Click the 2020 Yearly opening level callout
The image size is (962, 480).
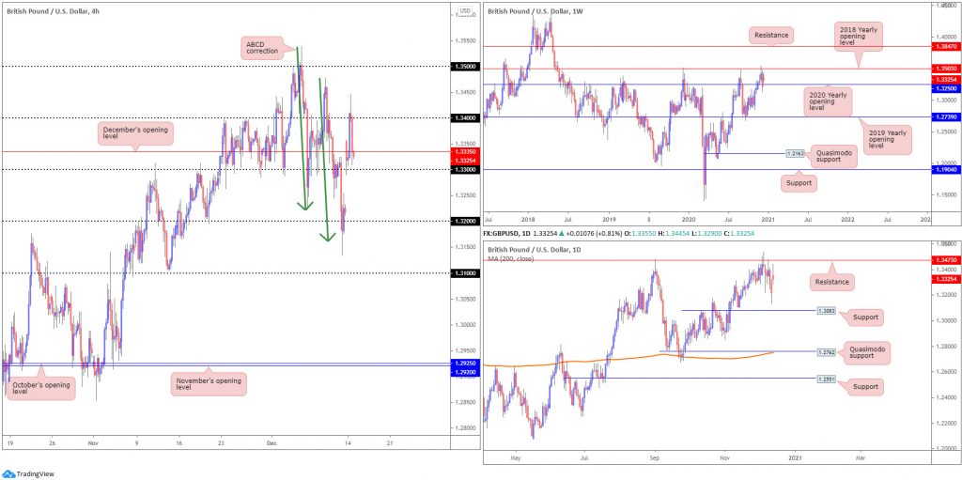click(828, 101)
